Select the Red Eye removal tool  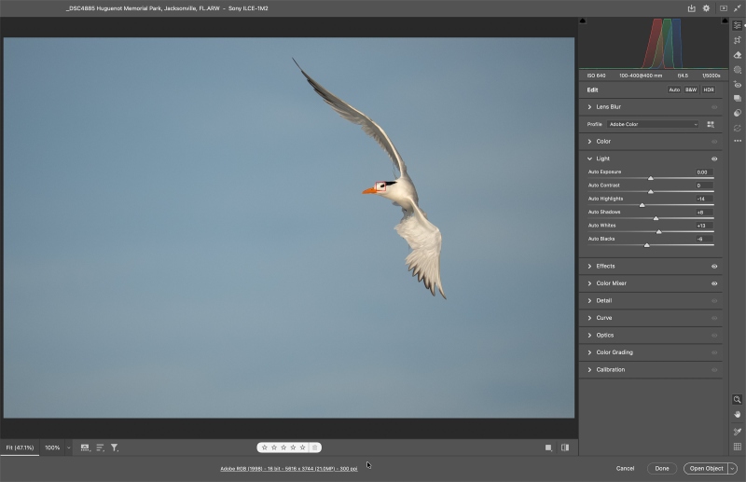point(738,85)
